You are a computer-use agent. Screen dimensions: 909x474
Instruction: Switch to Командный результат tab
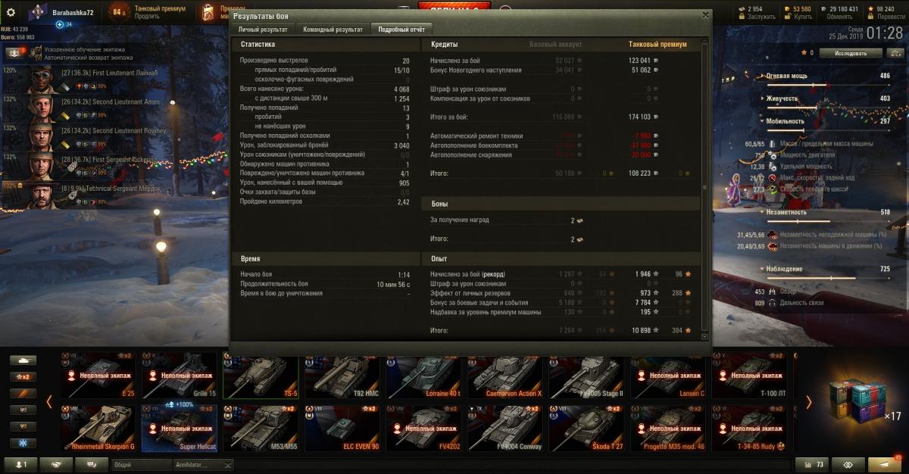tap(333, 30)
